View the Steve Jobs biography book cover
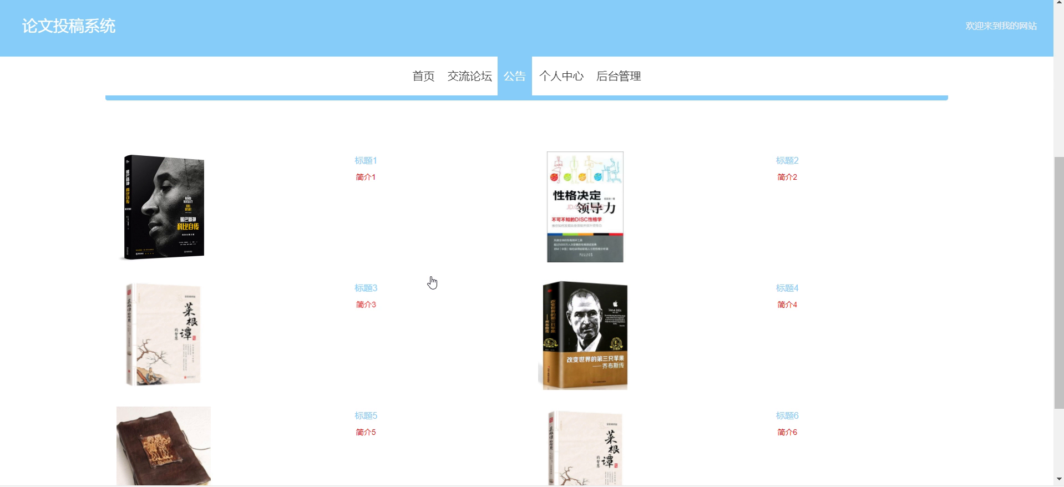Screen dimensions: 1064x487 coord(585,334)
